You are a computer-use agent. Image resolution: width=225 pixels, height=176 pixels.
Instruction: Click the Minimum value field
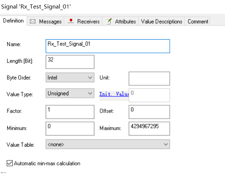tap(70, 128)
